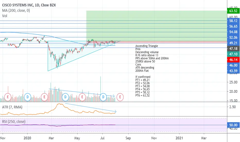
Task: Click the 'R/R ratio above 13' note
Action: 147,55
